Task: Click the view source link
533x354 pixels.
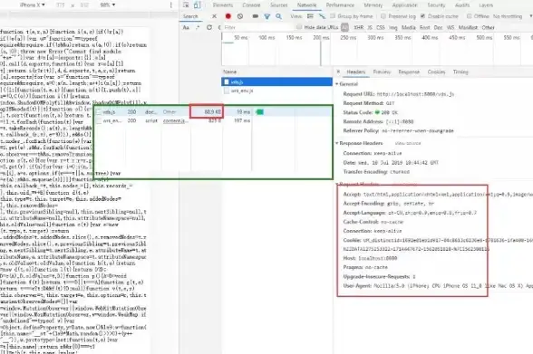Action: point(408,143)
